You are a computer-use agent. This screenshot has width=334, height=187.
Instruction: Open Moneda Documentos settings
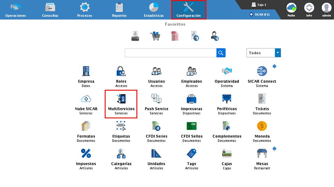(x=262, y=131)
